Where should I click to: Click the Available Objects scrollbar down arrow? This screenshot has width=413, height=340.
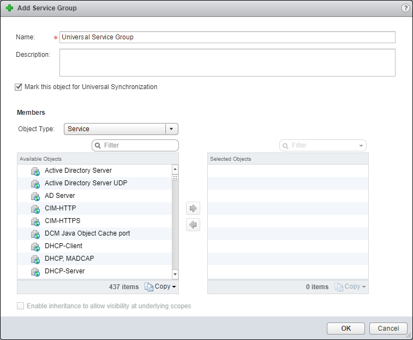click(175, 274)
